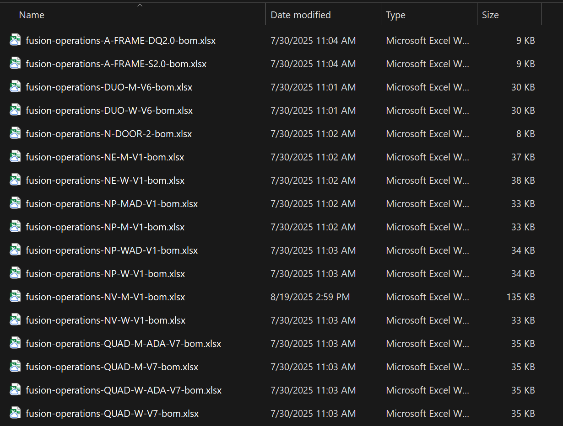Viewport: 563px width, 426px height.
Task: Select fusion-operations-NV-W-V1-bom.xlsx file name
Action: tap(106, 320)
